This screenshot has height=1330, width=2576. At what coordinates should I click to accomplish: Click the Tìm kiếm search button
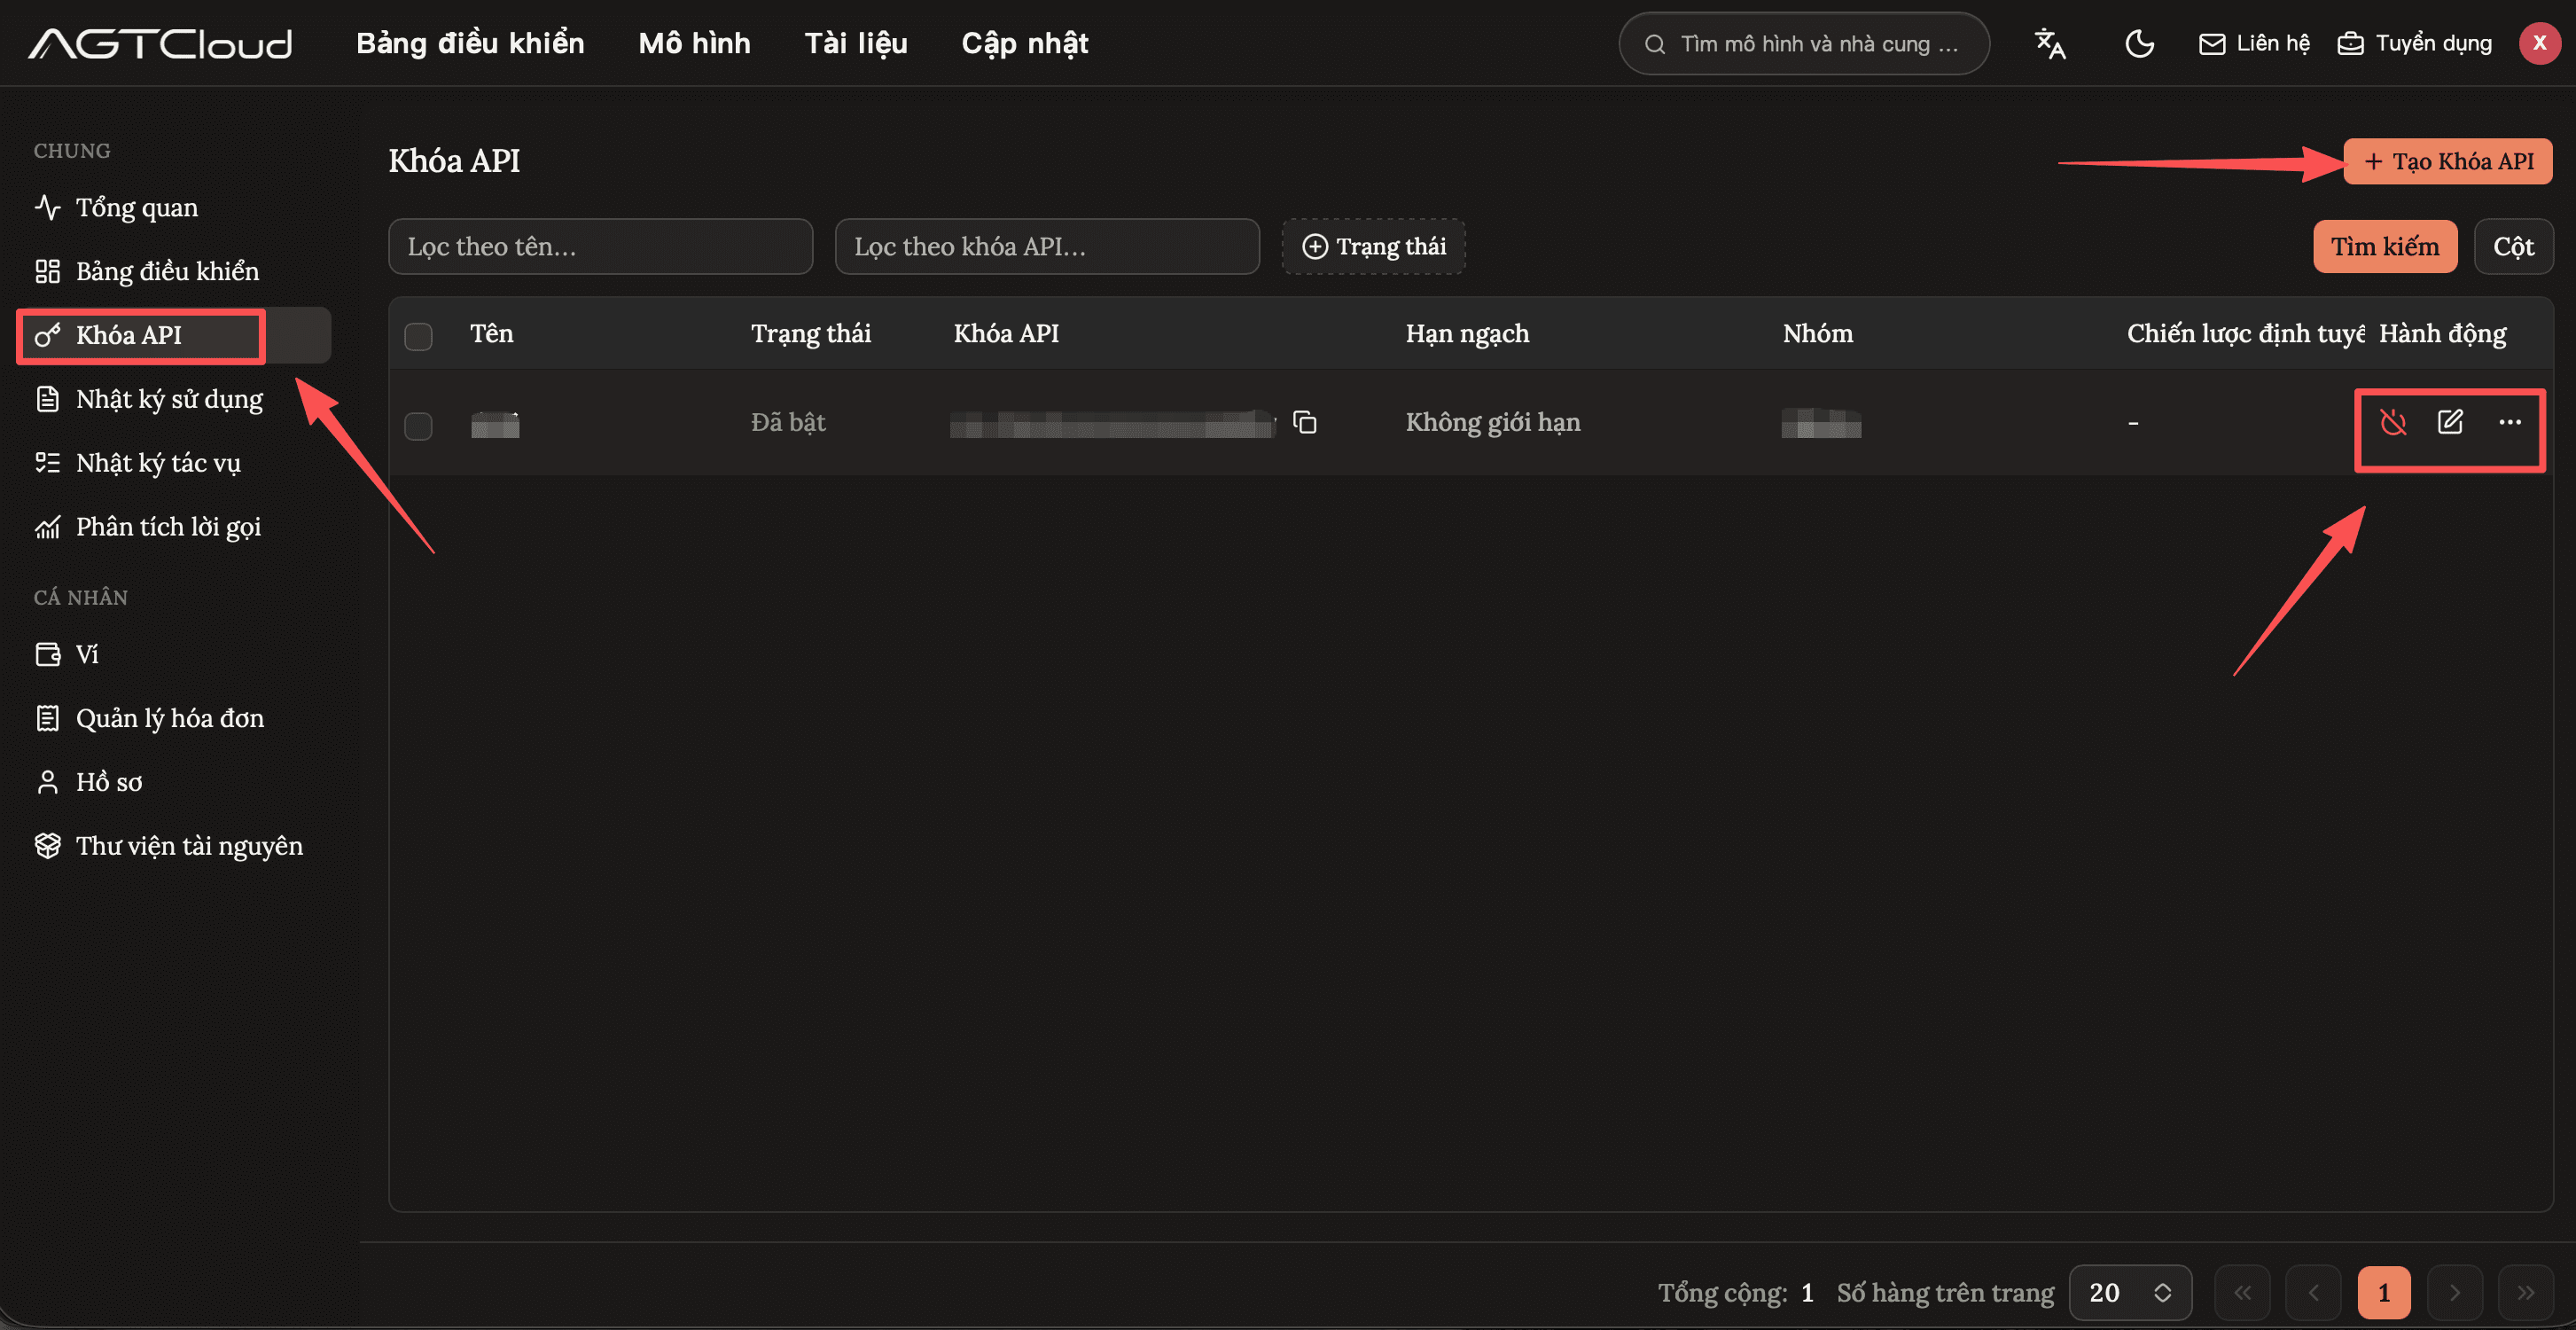[x=2385, y=246]
